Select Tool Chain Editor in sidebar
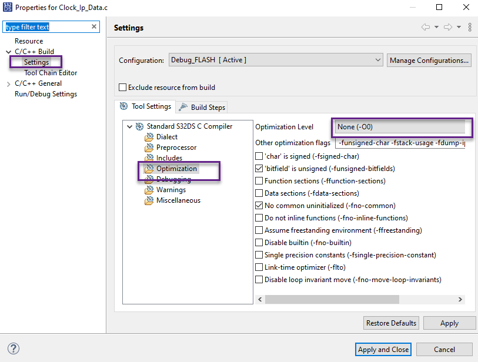Image resolution: width=478 pixels, height=362 pixels. click(x=49, y=73)
